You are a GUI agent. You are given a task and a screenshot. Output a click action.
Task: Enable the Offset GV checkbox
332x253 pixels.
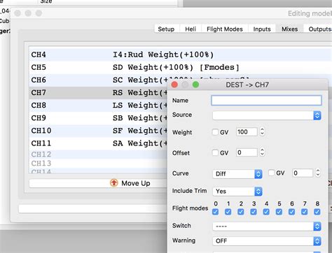coord(215,152)
